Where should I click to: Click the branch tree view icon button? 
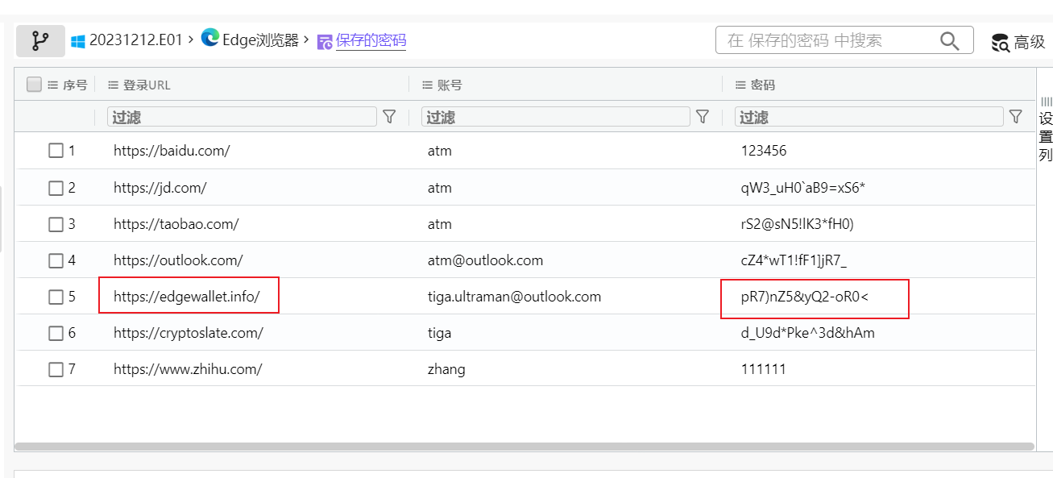[x=40, y=41]
